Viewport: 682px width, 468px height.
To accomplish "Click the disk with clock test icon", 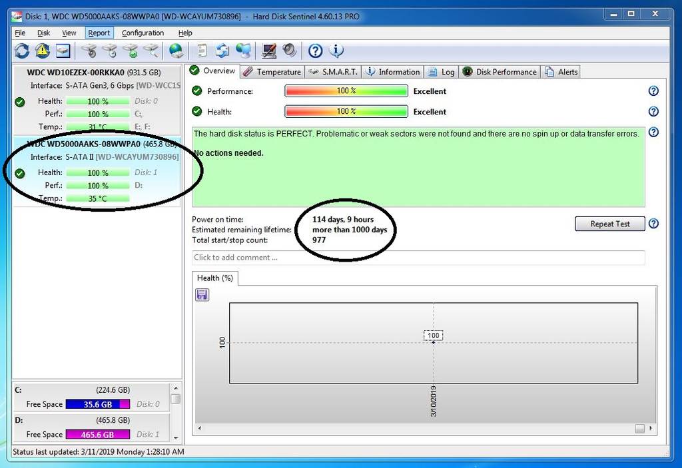I will point(111,51).
